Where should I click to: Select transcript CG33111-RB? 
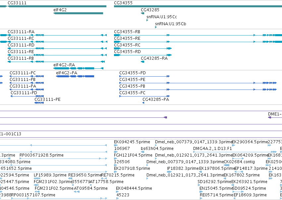21,58
